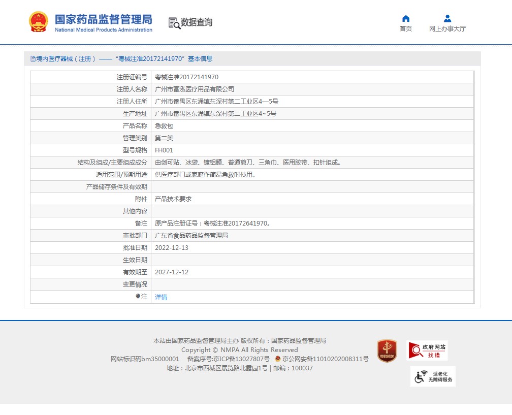Click the 注册证编号 row label
This screenshot has height=415, width=512.
[x=132, y=77]
